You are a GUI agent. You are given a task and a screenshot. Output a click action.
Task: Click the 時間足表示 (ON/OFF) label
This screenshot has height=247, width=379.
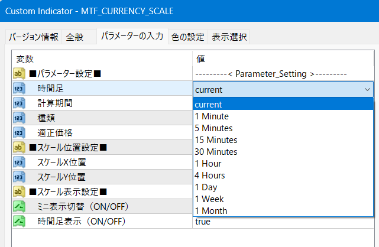(82, 222)
